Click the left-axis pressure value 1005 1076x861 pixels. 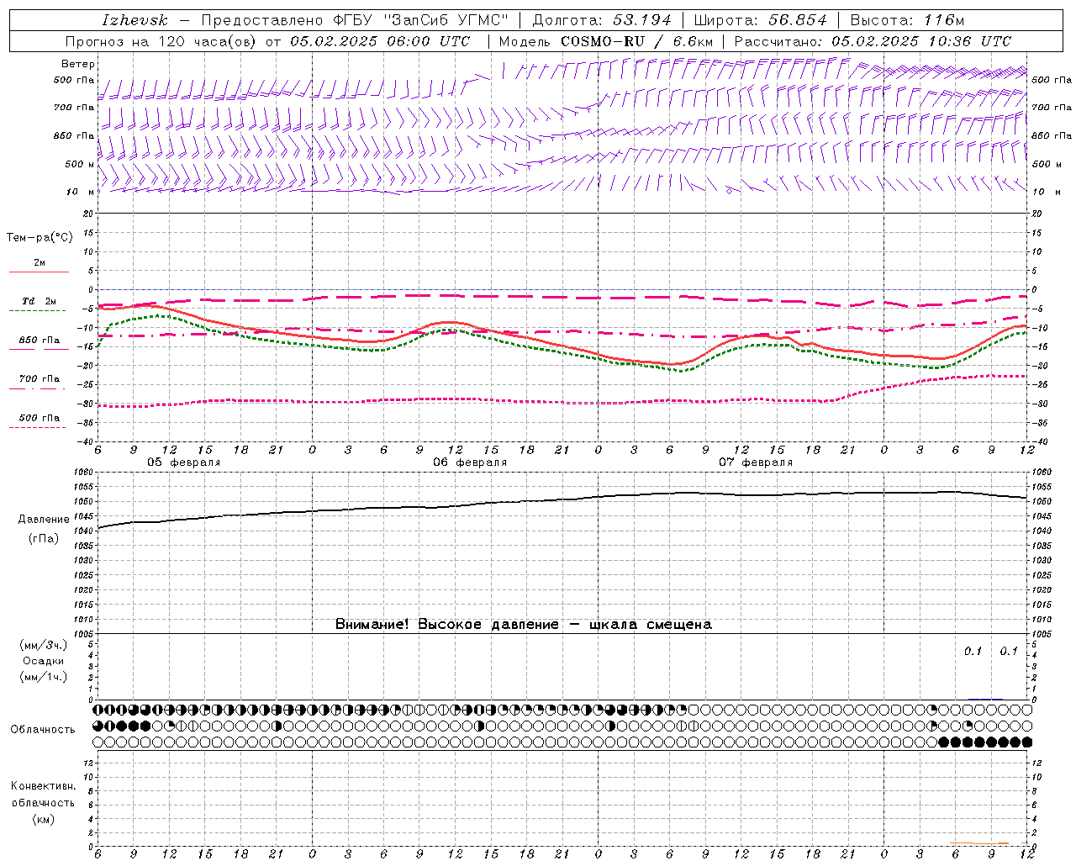pos(82,634)
